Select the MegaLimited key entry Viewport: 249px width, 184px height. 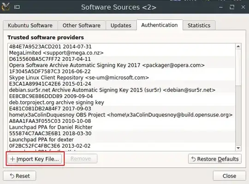pyautogui.click(x=122, y=50)
